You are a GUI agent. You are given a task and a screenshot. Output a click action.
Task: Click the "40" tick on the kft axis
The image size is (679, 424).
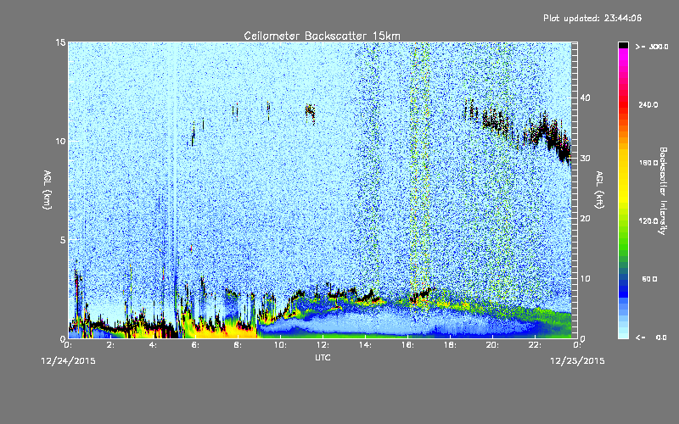(x=585, y=98)
